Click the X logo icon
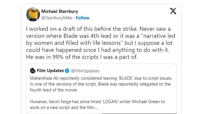Viewport: 197px width, 114px height. click(x=173, y=11)
